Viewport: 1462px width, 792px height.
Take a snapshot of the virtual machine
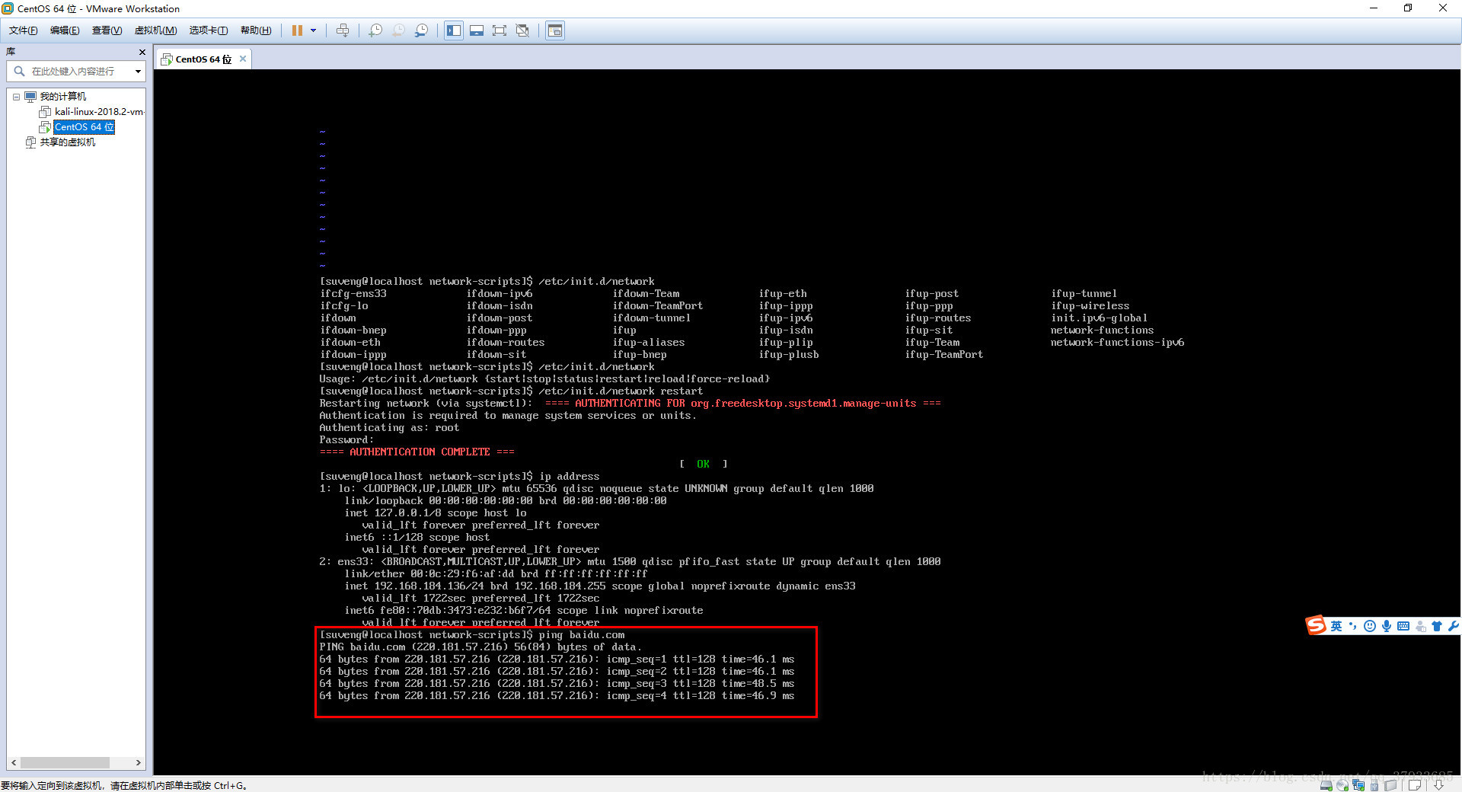(x=375, y=30)
